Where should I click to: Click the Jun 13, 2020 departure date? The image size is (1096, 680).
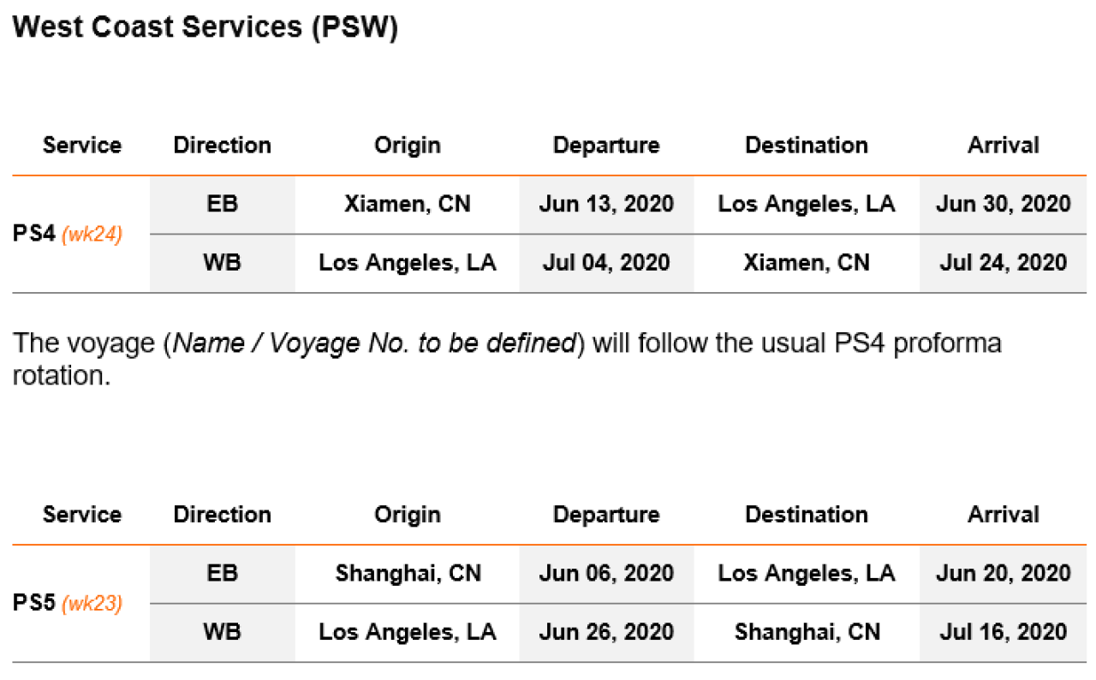[x=606, y=204]
